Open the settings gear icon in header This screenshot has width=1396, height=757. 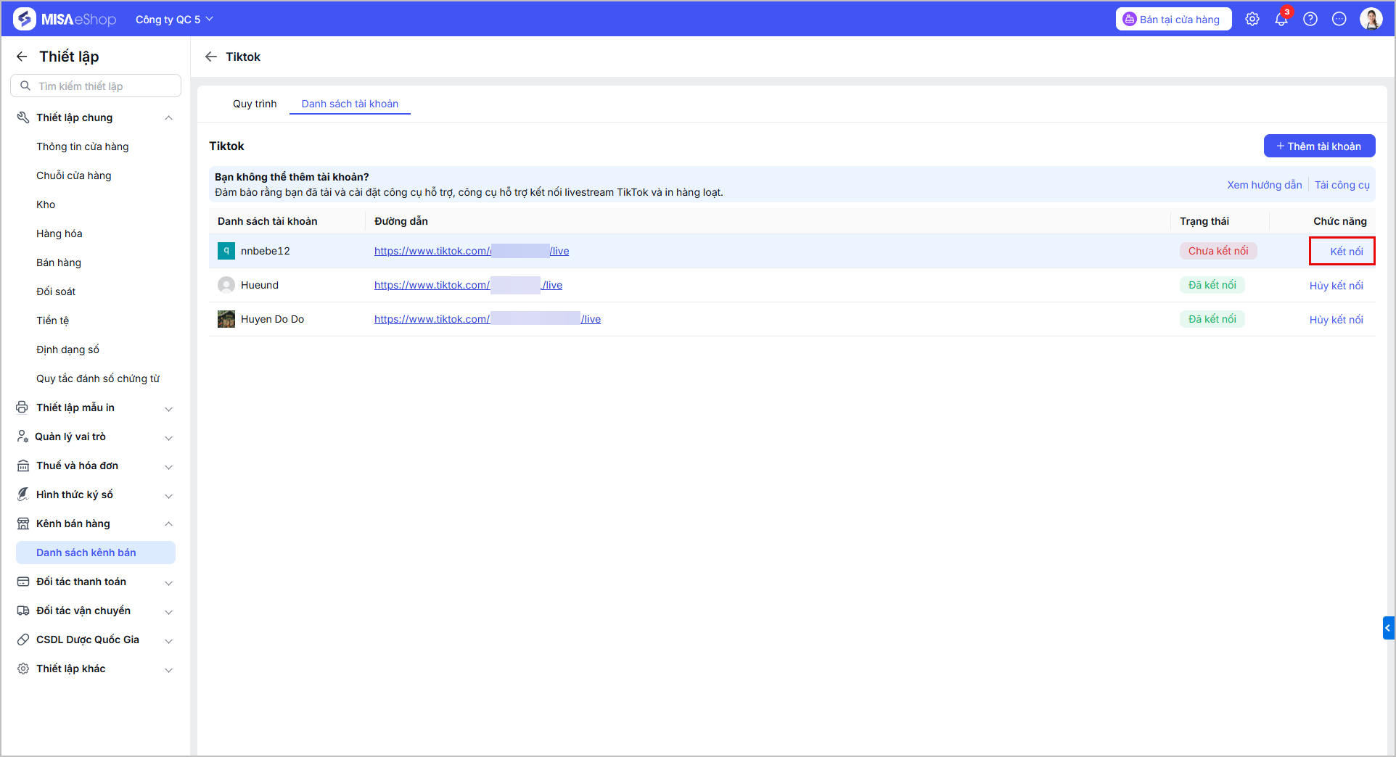1252,20
